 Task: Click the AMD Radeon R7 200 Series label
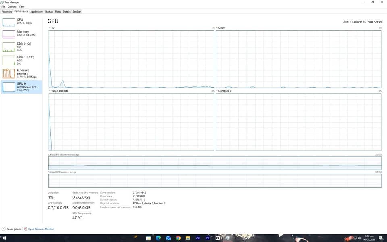pos(362,22)
